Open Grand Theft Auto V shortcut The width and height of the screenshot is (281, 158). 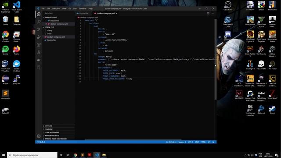261,22
